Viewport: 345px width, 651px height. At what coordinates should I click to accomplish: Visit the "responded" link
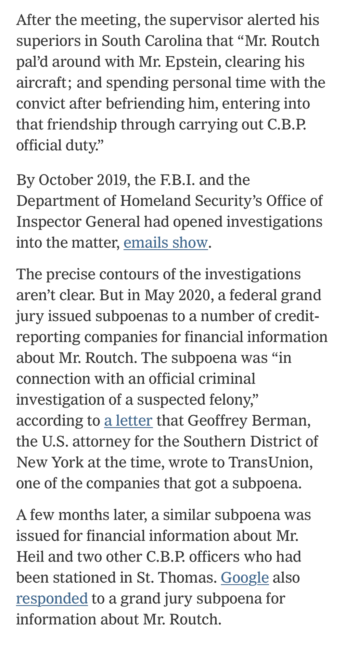tap(52, 598)
